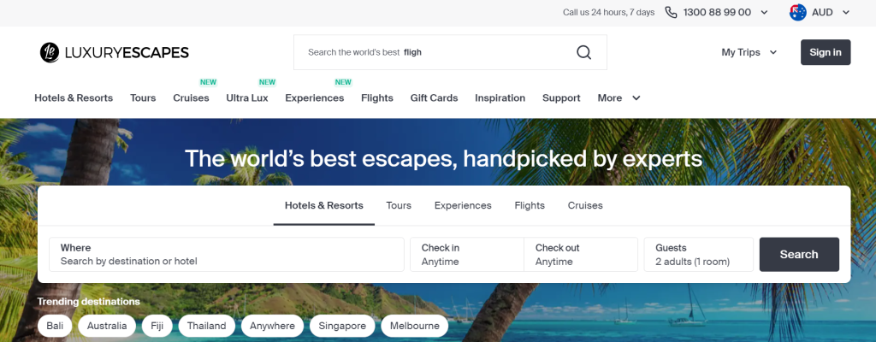This screenshot has width=876, height=342.
Task: Choose the Bali trending destination chip
Action: [55, 326]
